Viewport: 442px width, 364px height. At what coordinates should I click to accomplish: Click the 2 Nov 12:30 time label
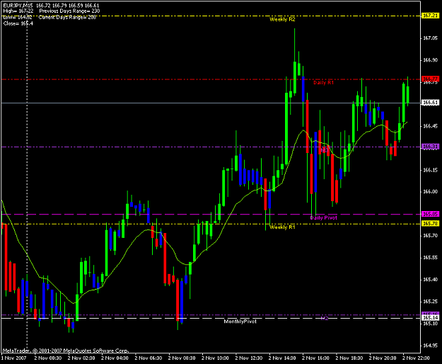coord(249,358)
